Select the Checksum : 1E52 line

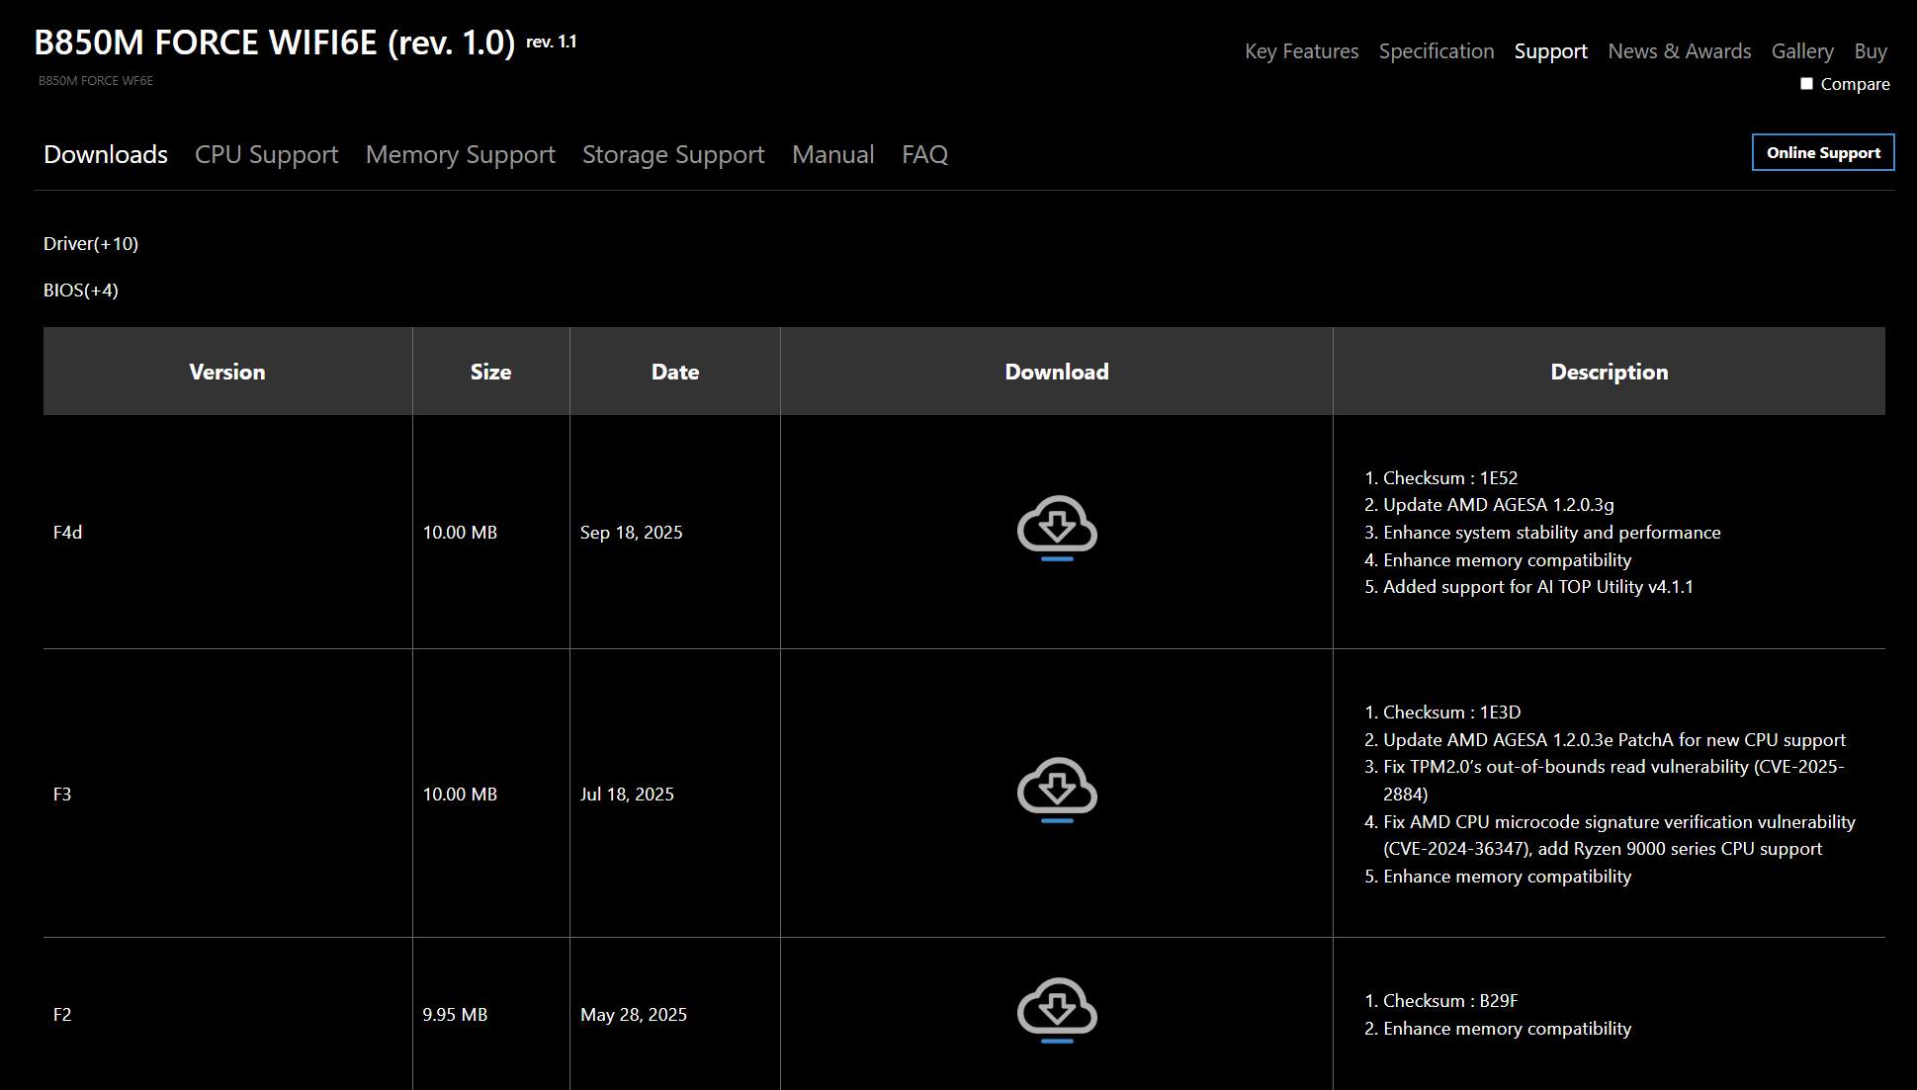pyautogui.click(x=1450, y=478)
